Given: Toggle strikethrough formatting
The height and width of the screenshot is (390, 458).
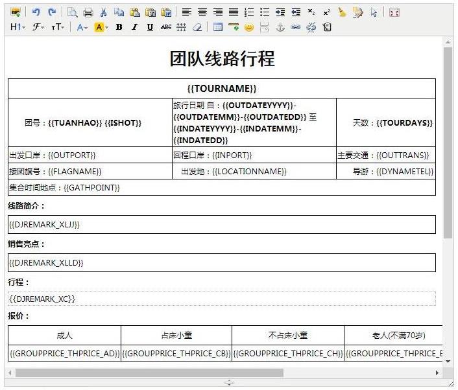Looking at the screenshot, I should coord(166,27).
